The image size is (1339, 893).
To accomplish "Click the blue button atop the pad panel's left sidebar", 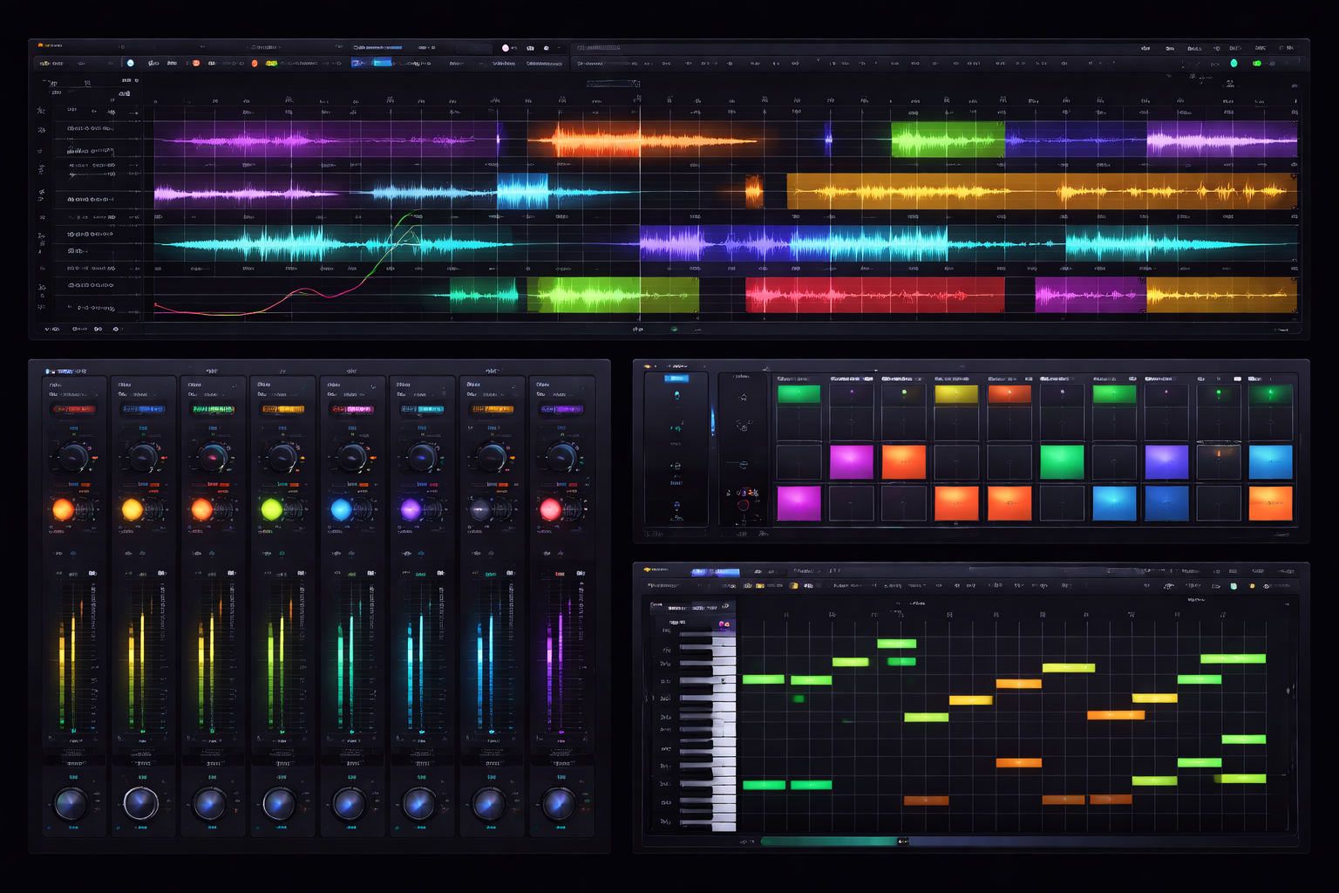I will (676, 378).
